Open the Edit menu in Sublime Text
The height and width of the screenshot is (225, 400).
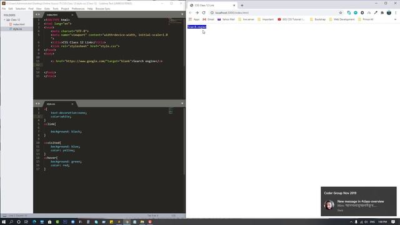coord(11,9)
